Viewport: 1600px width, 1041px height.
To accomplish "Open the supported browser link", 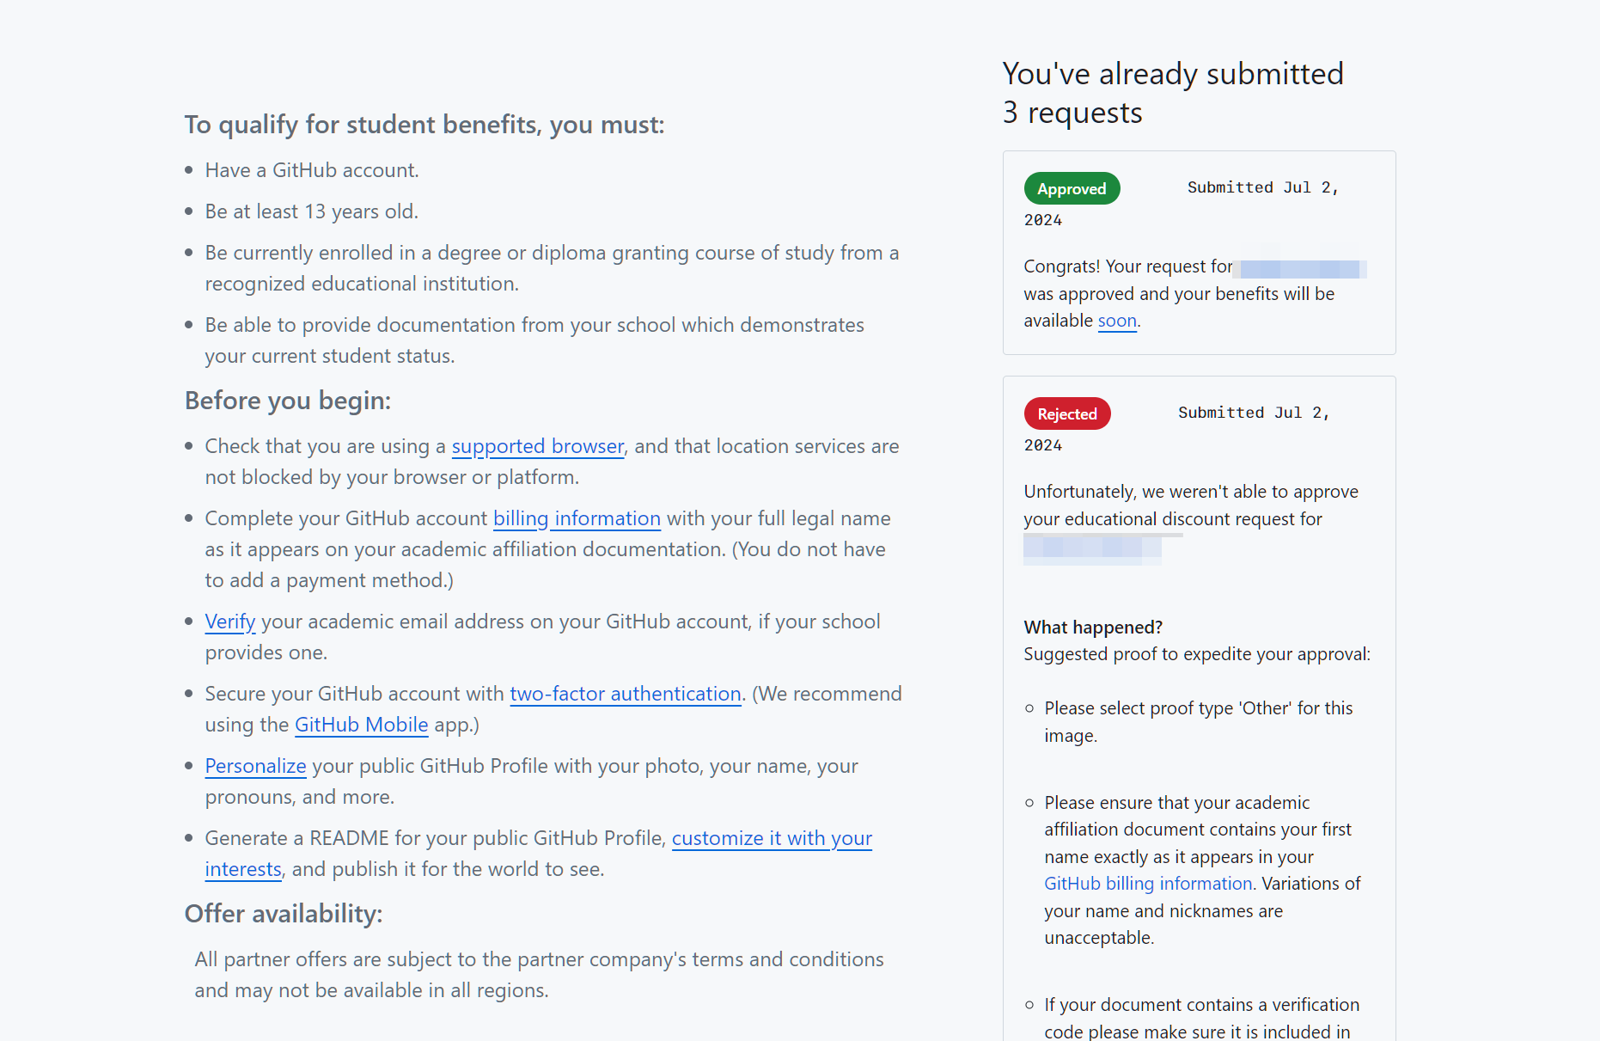I will 537,446.
